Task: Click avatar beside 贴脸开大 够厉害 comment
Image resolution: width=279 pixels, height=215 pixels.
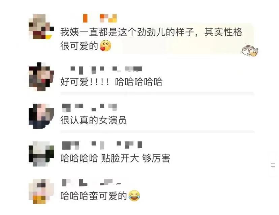Action: [x=41, y=154]
